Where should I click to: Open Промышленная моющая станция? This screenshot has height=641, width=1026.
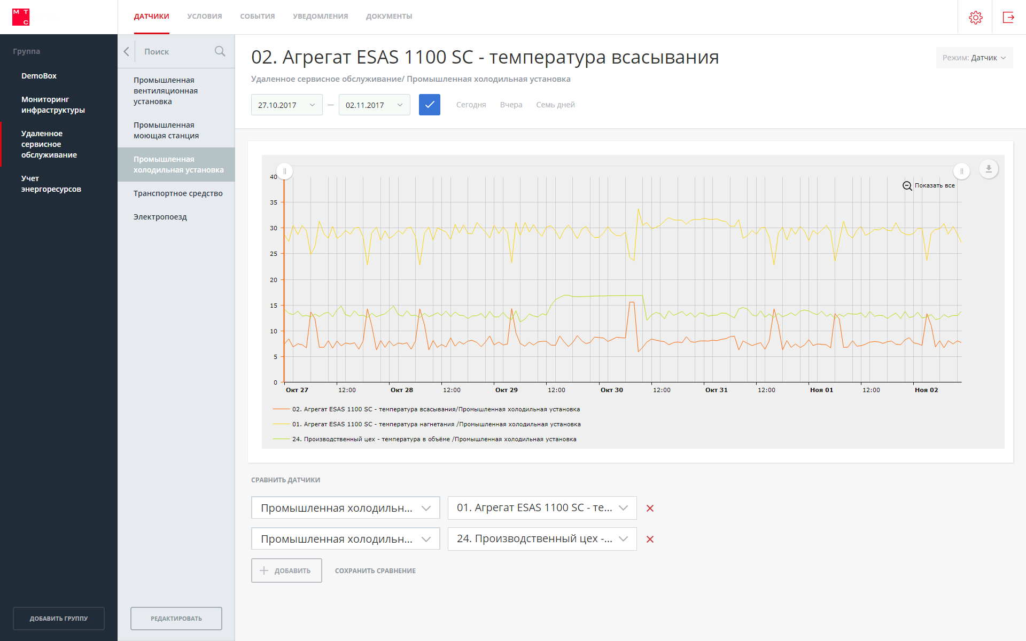click(x=166, y=130)
